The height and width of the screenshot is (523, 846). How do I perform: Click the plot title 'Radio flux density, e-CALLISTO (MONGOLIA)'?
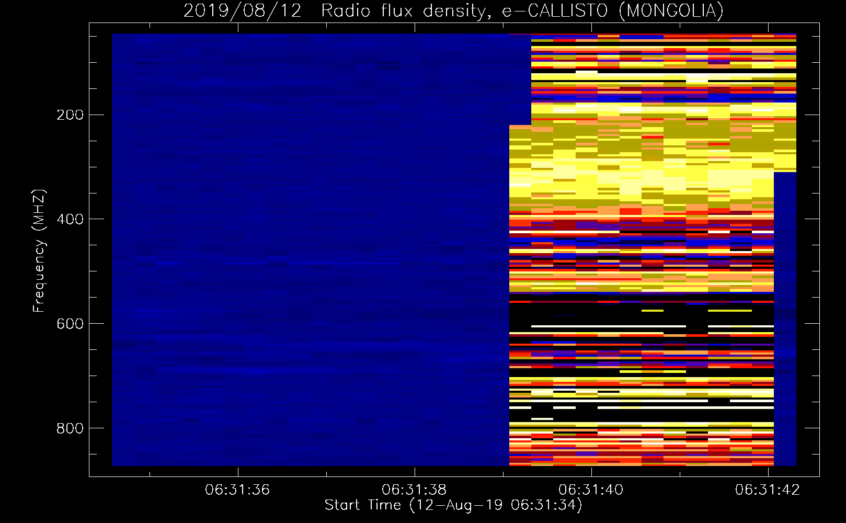pos(522,11)
